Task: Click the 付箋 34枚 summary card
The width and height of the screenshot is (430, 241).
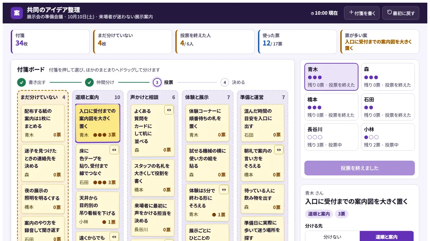Action: coord(50,42)
